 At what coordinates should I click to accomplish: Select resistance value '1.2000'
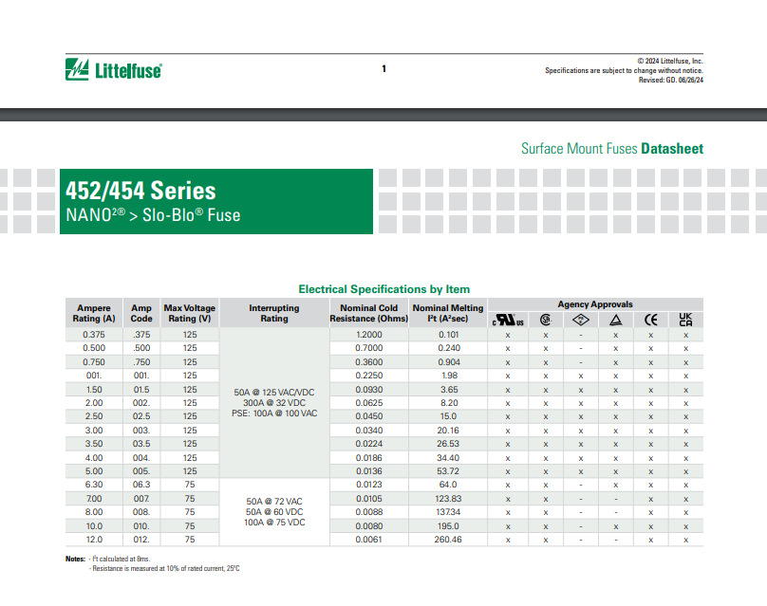369,335
